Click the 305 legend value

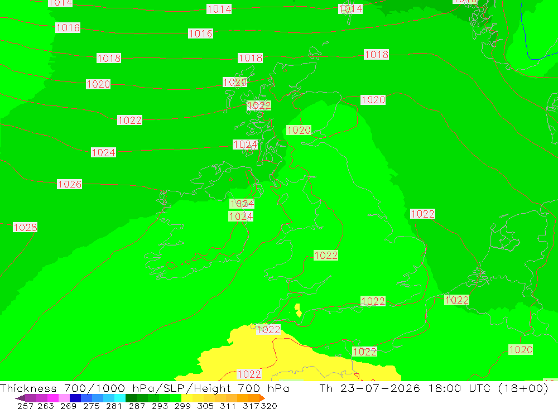pyautogui.click(x=205, y=406)
